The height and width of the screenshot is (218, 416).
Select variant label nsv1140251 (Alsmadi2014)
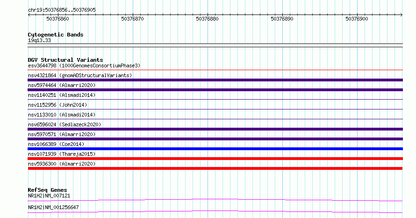tap(62, 95)
